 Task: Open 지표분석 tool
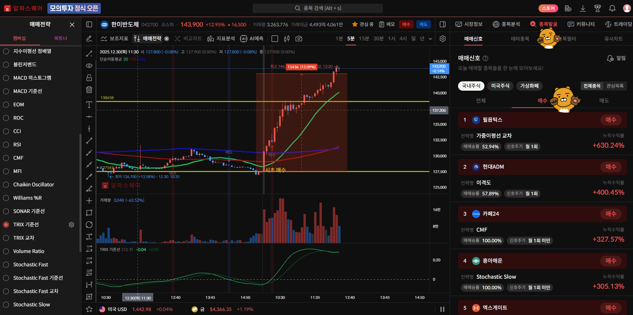click(x=221, y=39)
